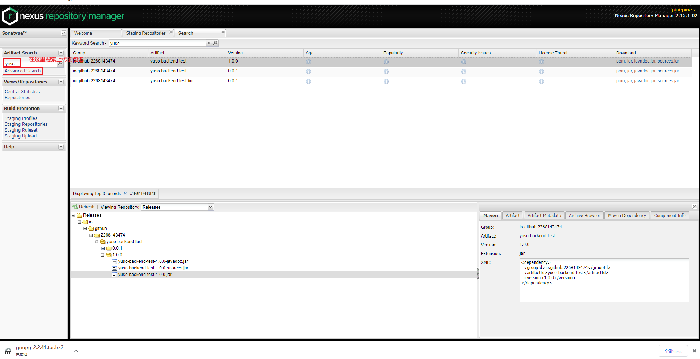Select yuso-backend-test-1.0.0-sources.jar in tree
The height and width of the screenshot is (359, 700).
[x=153, y=268]
